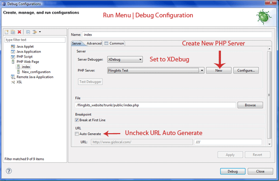Switch to the Common tab
Viewport: 279px width, 181px height.
pyautogui.click(x=114, y=43)
